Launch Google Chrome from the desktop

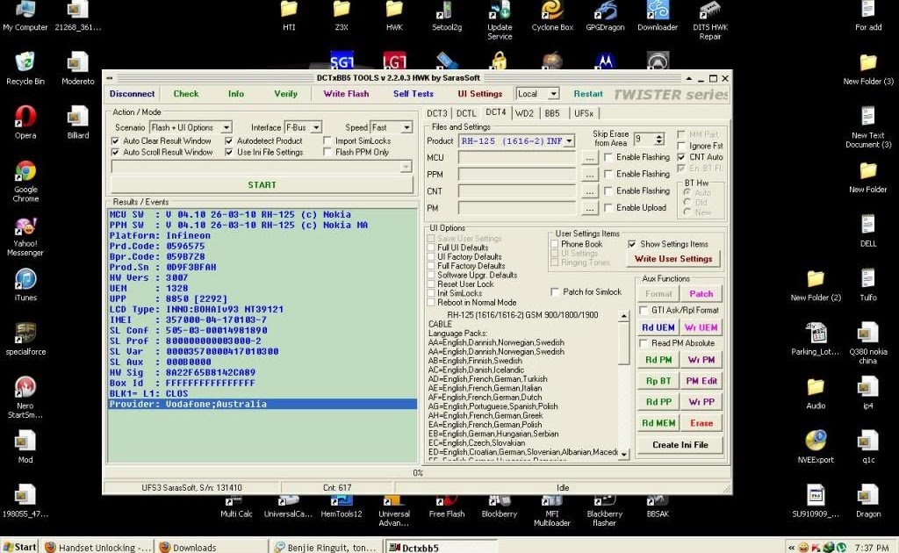[x=25, y=181]
